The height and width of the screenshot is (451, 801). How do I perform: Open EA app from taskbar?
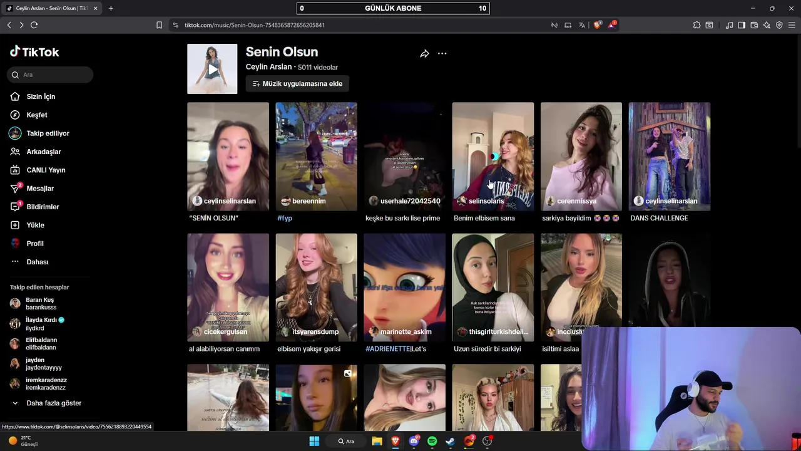(x=469, y=441)
